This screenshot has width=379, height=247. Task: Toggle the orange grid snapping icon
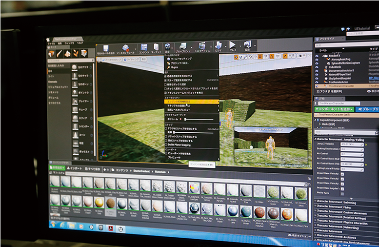tap(260, 57)
